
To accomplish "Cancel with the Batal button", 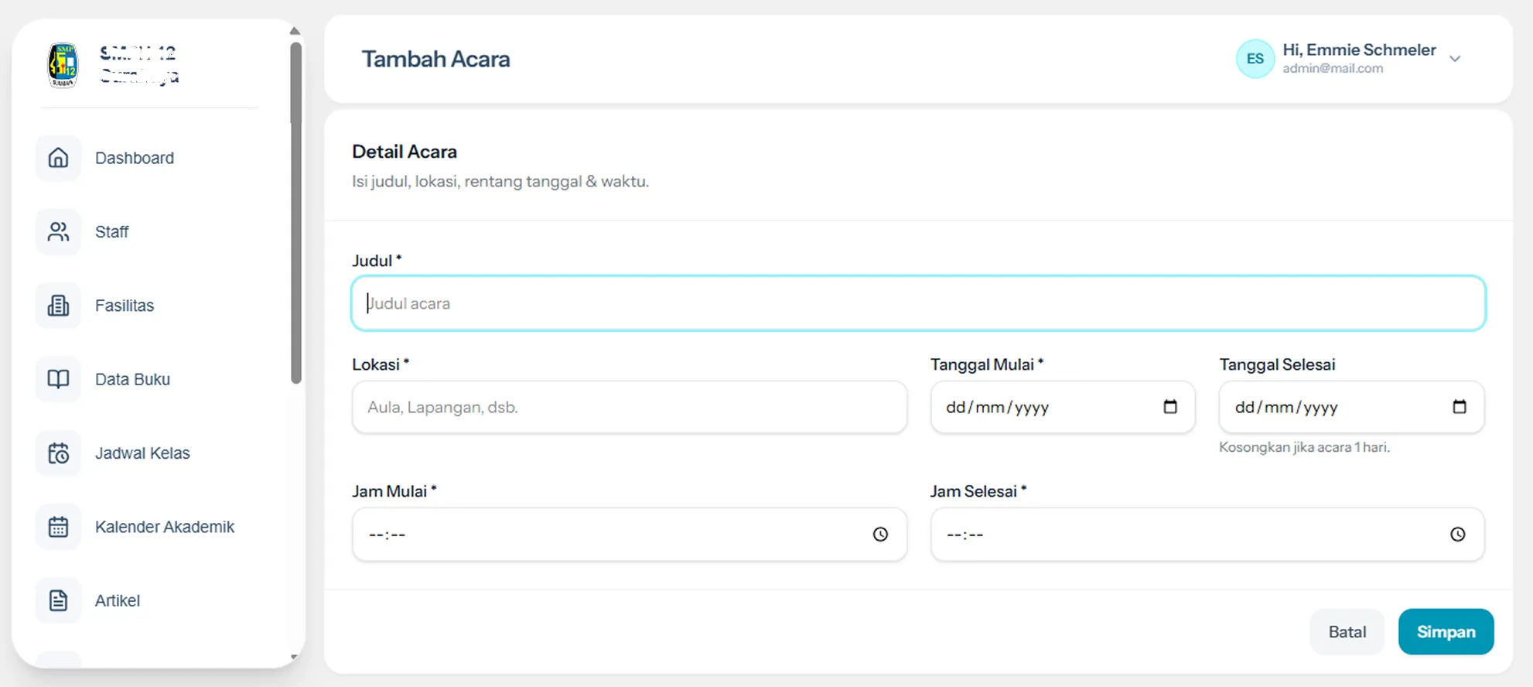I will pos(1347,632).
